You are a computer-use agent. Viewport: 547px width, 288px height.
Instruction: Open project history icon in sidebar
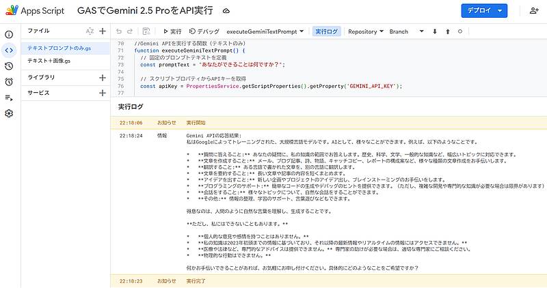pos(9,66)
